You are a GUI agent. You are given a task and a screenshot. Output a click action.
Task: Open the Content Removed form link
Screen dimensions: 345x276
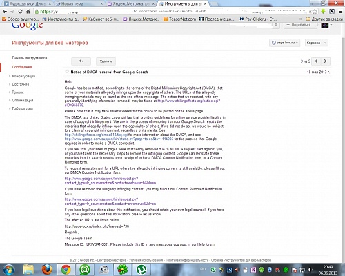110,201
